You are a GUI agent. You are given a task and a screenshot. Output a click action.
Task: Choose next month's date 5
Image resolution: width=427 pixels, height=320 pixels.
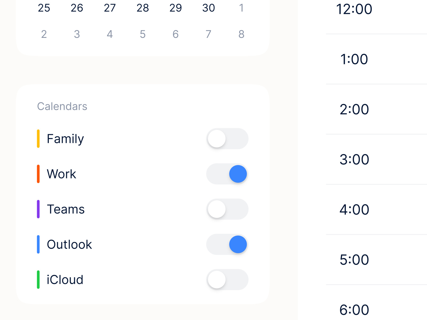point(143,34)
